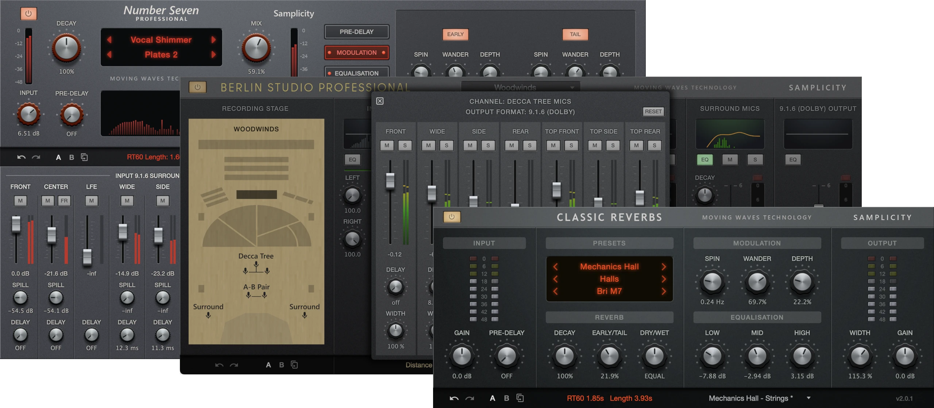Click undo arrow in Number Seven

click(x=22, y=157)
